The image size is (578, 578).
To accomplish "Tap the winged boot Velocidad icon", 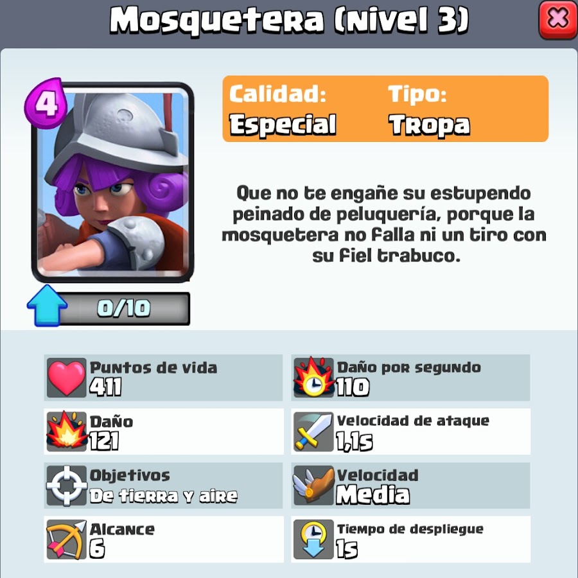I will 313,486.
